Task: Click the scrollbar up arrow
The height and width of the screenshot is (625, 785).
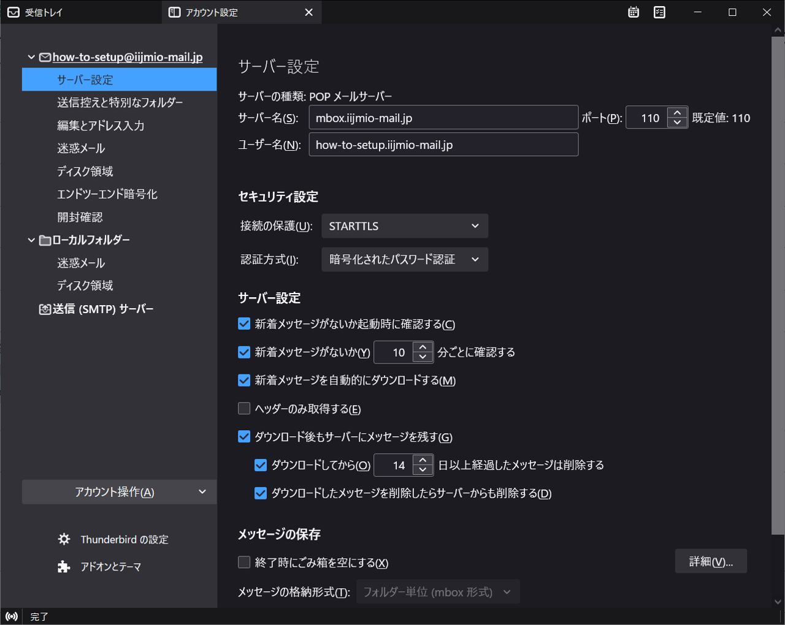Action: pyautogui.click(x=778, y=30)
